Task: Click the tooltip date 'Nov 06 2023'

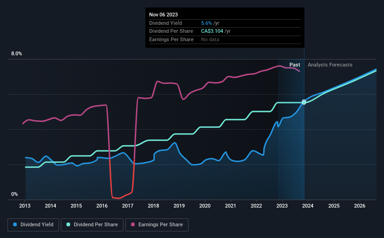Action: [163, 15]
